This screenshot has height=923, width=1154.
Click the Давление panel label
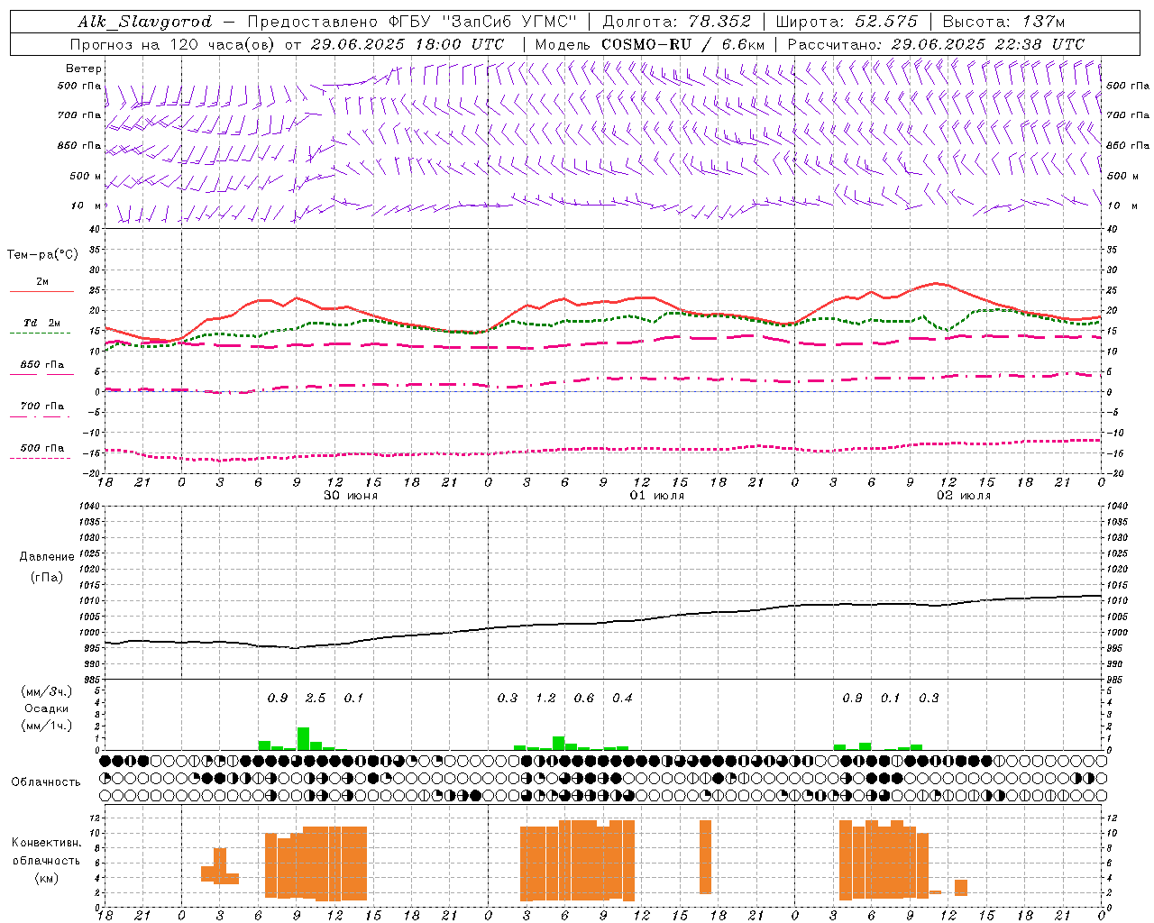[x=47, y=557]
